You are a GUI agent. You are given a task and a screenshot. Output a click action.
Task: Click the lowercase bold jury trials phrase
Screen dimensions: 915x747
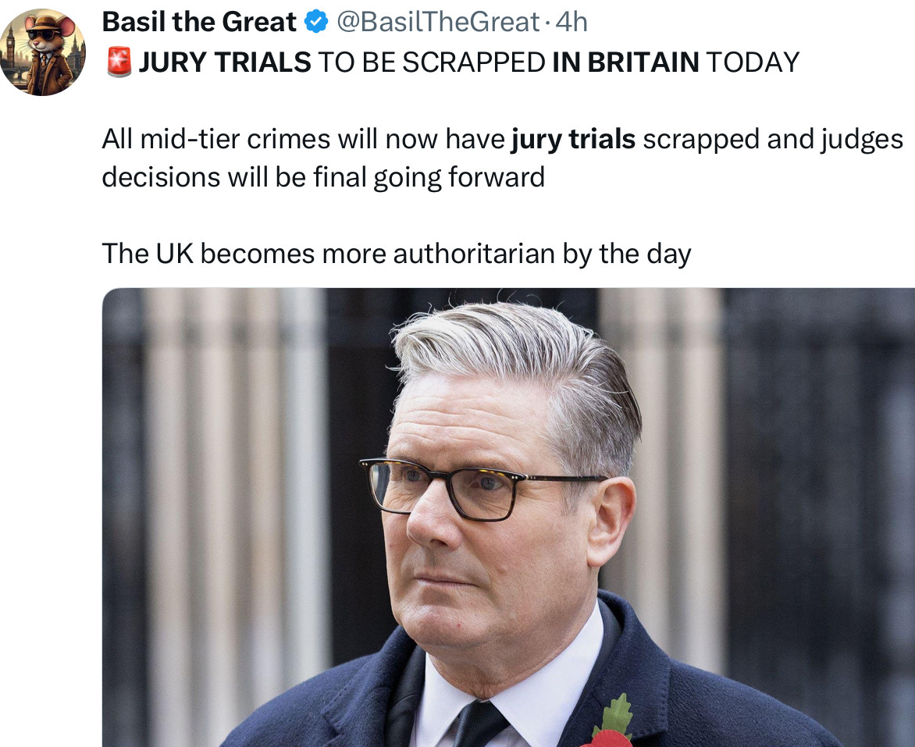click(573, 140)
